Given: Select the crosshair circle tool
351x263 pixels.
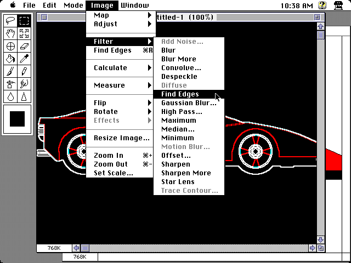Looking at the screenshot, I should coord(10,46).
